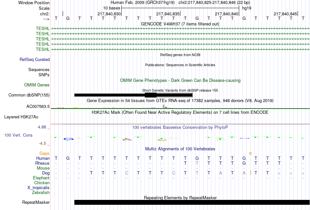Click the RefSeq Curated track label
This screenshot has height=210, width=310.
click(x=35, y=59)
